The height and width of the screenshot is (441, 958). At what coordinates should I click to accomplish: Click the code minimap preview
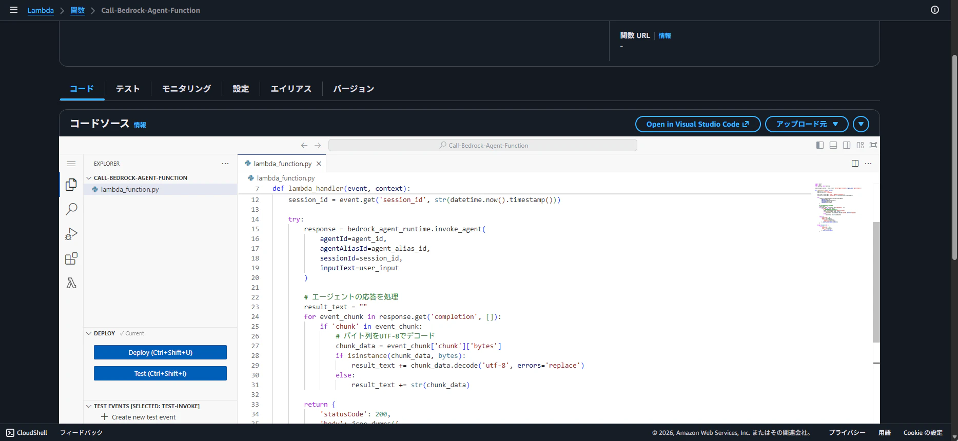839,208
